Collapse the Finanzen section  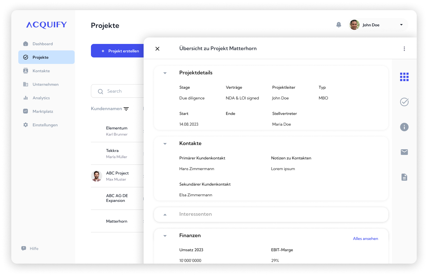pyautogui.click(x=165, y=236)
